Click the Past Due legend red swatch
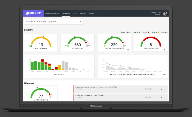This screenshot has width=192, height=117. click(x=148, y=32)
